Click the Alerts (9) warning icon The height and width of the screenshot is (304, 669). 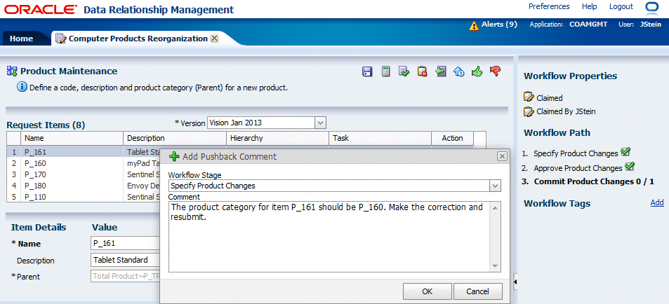coord(474,25)
